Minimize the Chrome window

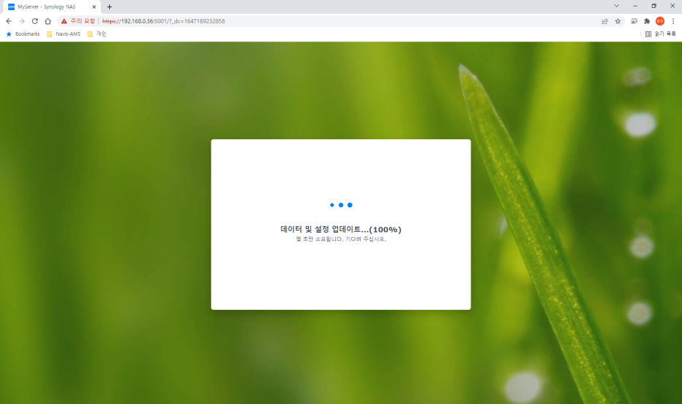[635, 6]
